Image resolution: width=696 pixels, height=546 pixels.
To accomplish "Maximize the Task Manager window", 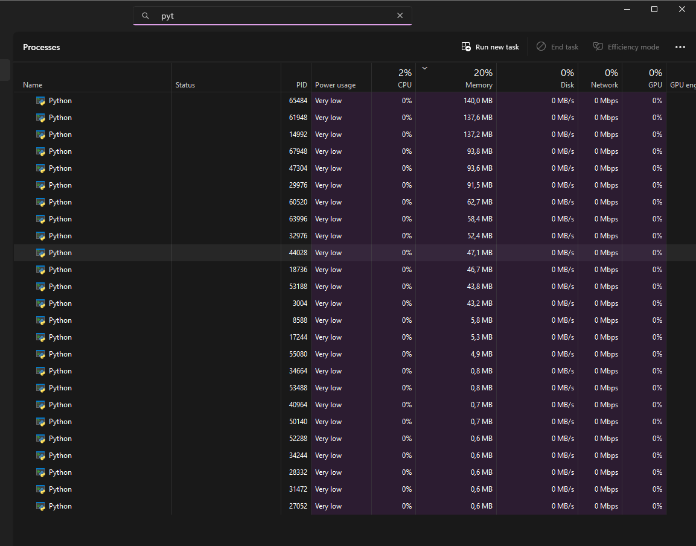I will (x=654, y=9).
